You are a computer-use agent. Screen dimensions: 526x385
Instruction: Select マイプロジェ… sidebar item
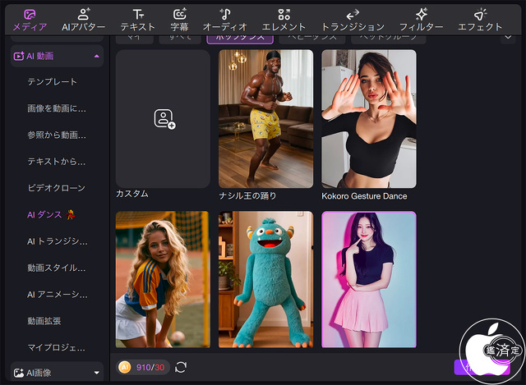56,347
